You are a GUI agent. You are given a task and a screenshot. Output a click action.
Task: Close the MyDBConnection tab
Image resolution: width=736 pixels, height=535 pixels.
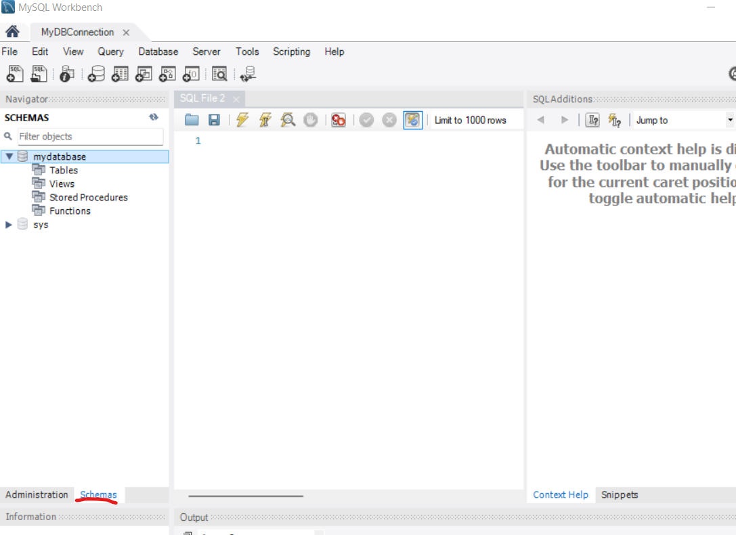coord(126,33)
